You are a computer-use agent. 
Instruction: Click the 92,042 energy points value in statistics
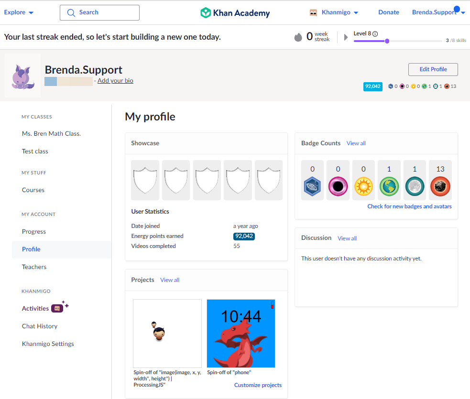[244, 236]
